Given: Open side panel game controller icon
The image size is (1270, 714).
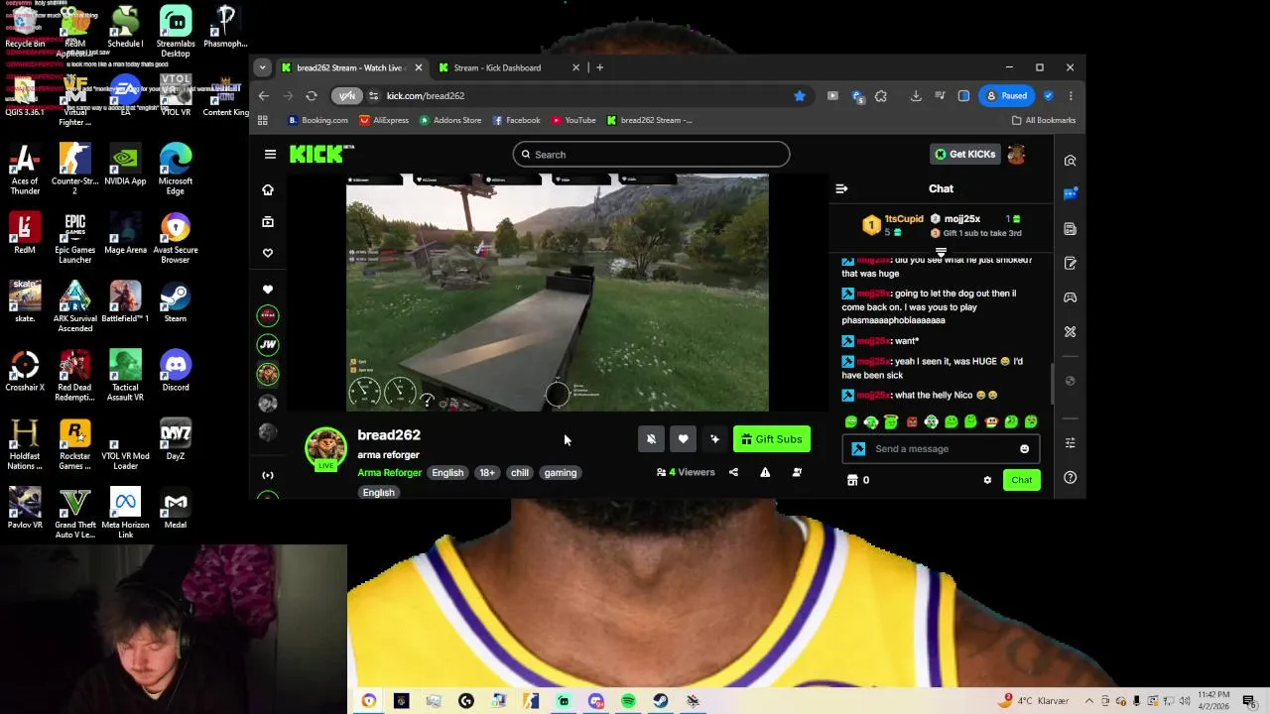Looking at the screenshot, I should [1070, 297].
